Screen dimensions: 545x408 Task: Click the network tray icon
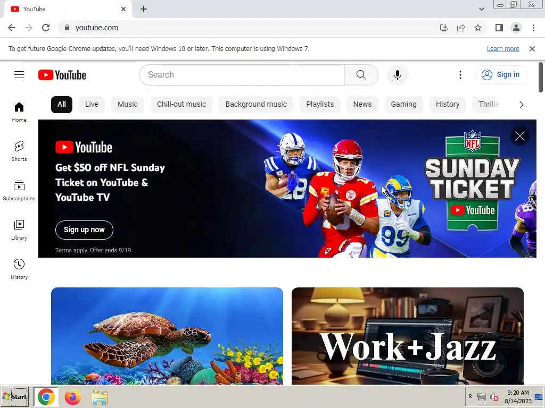(481, 397)
